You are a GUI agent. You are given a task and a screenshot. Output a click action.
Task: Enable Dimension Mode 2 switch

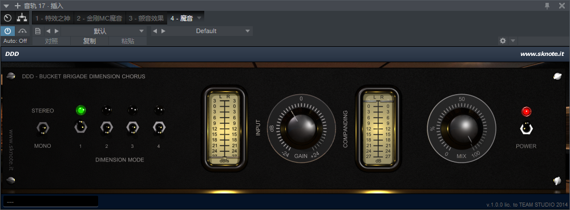107,127
